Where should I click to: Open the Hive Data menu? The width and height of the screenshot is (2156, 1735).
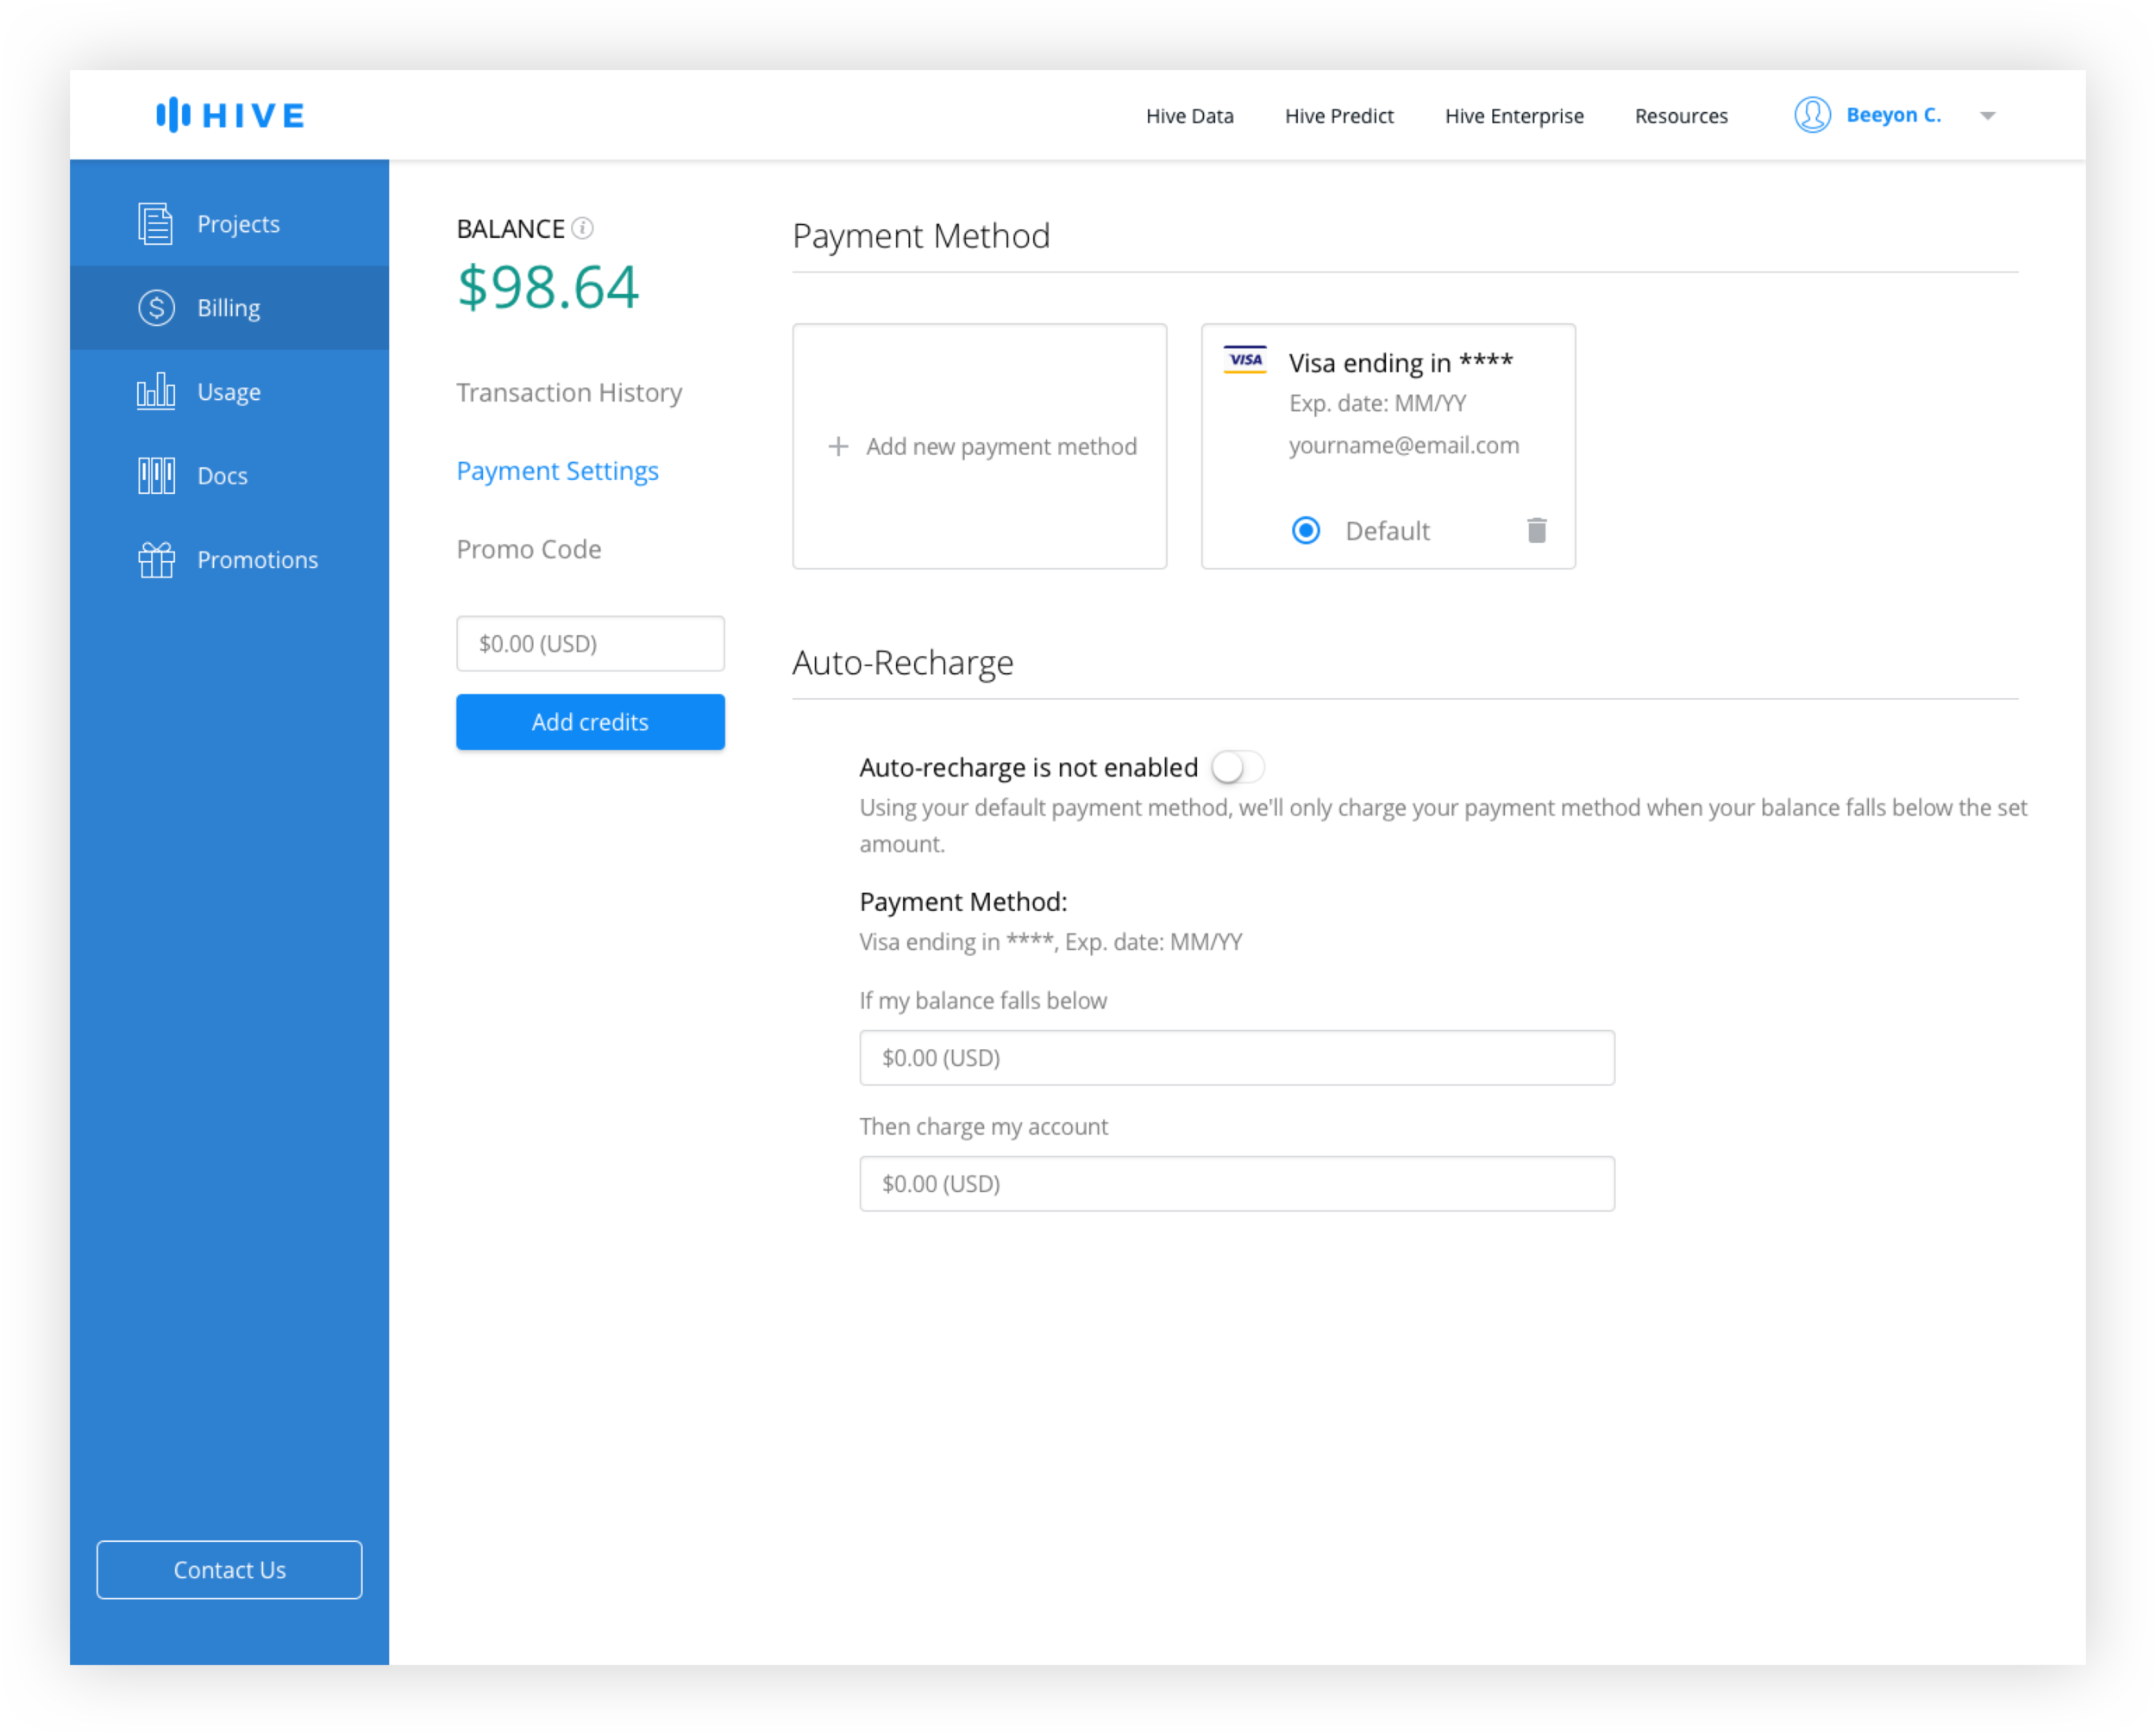click(x=1189, y=116)
